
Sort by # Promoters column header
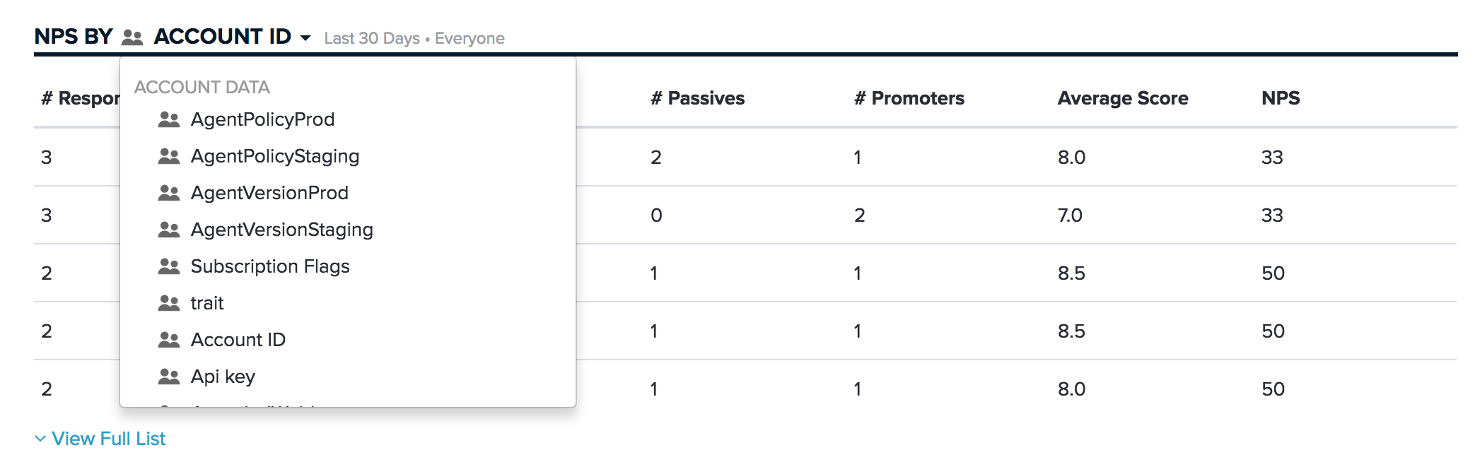pyautogui.click(x=909, y=98)
